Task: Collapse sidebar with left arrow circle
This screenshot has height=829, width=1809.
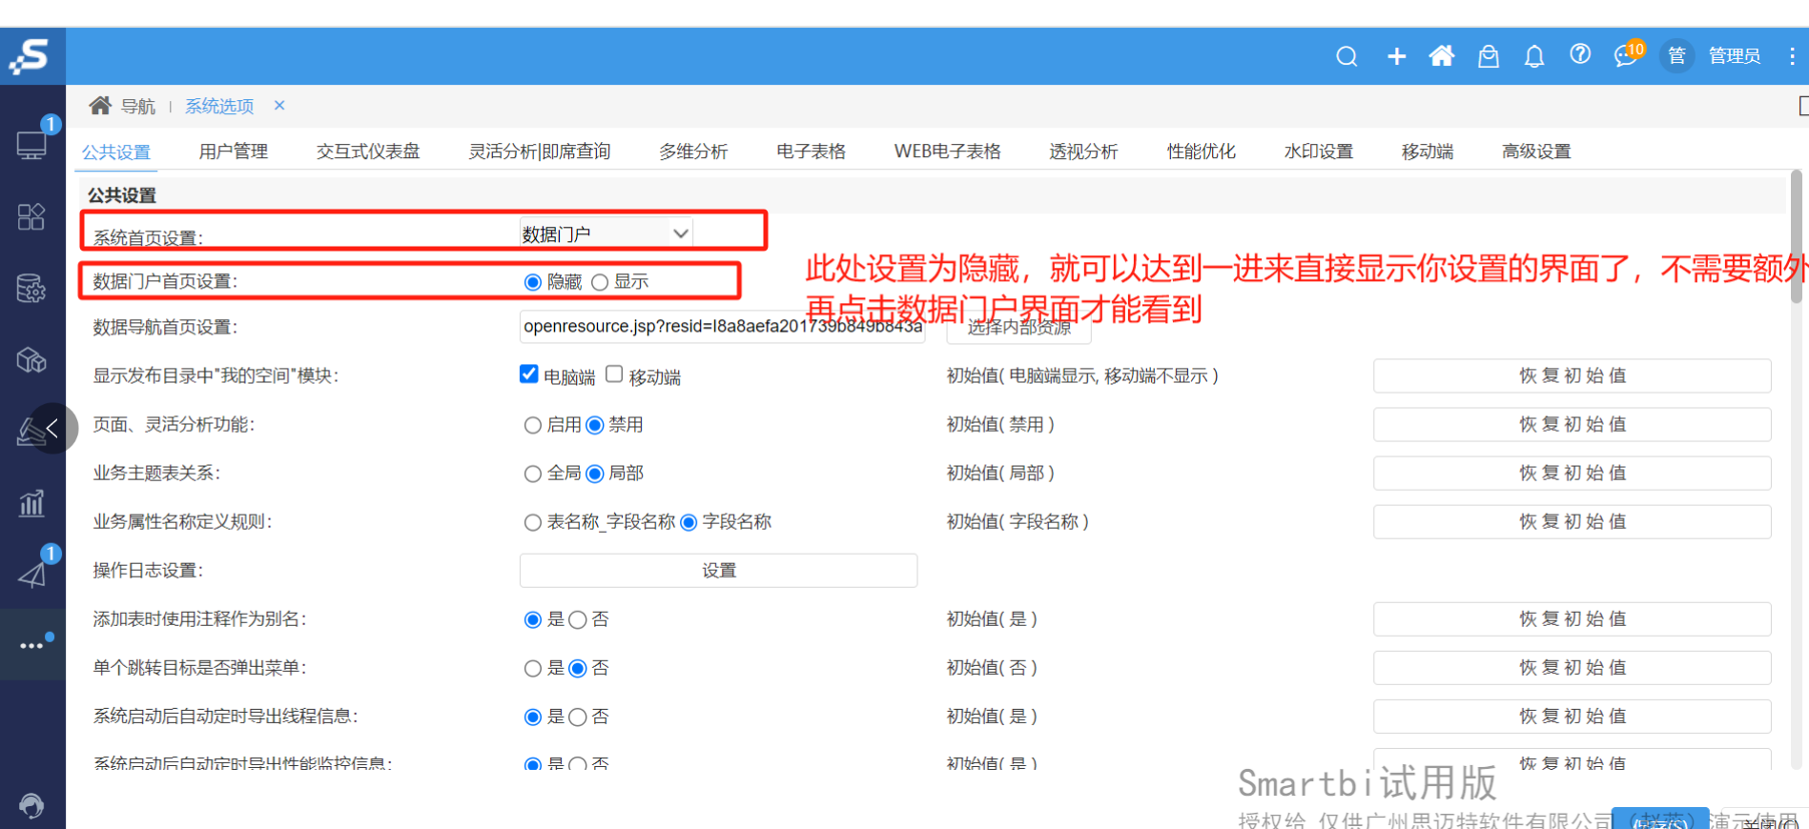Action: [x=52, y=428]
